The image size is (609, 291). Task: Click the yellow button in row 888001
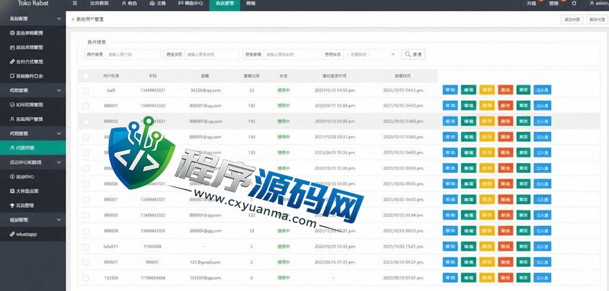(x=487, y=106)
